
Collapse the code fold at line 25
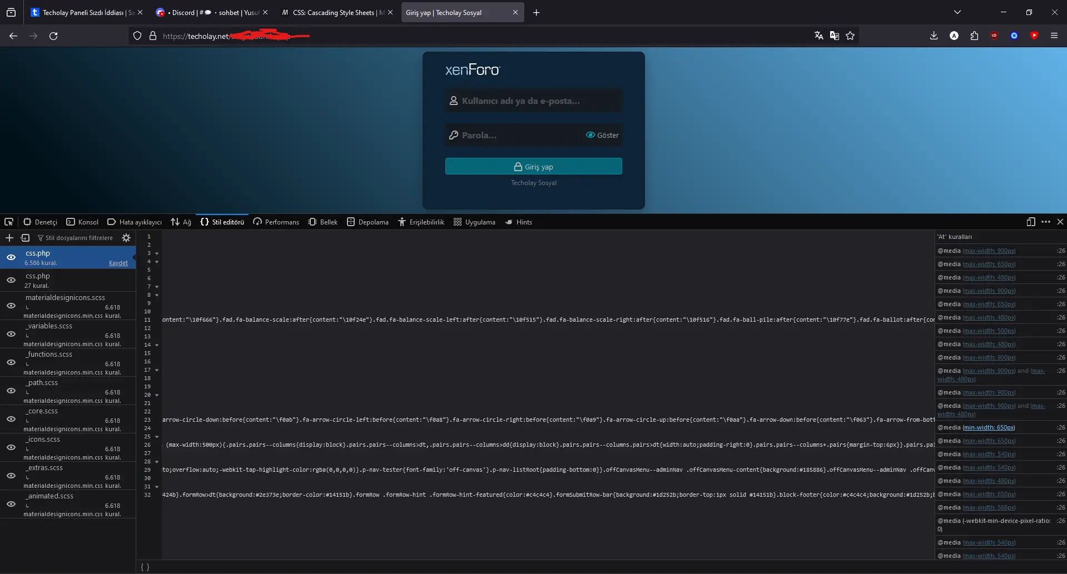pyautogui.click(x=157, y=437)
